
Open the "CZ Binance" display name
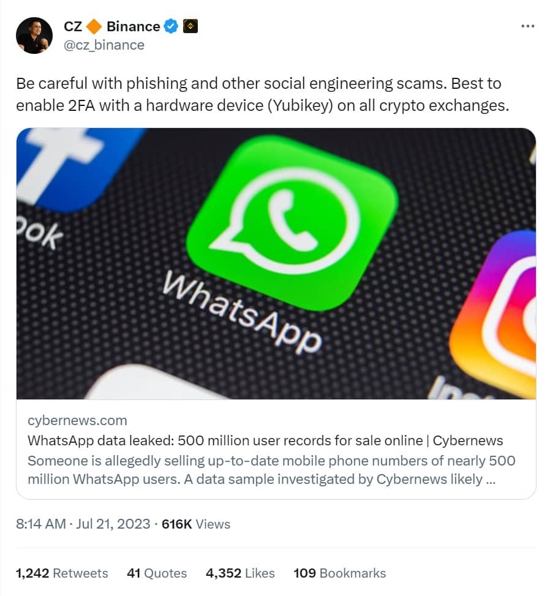[112, 26]
